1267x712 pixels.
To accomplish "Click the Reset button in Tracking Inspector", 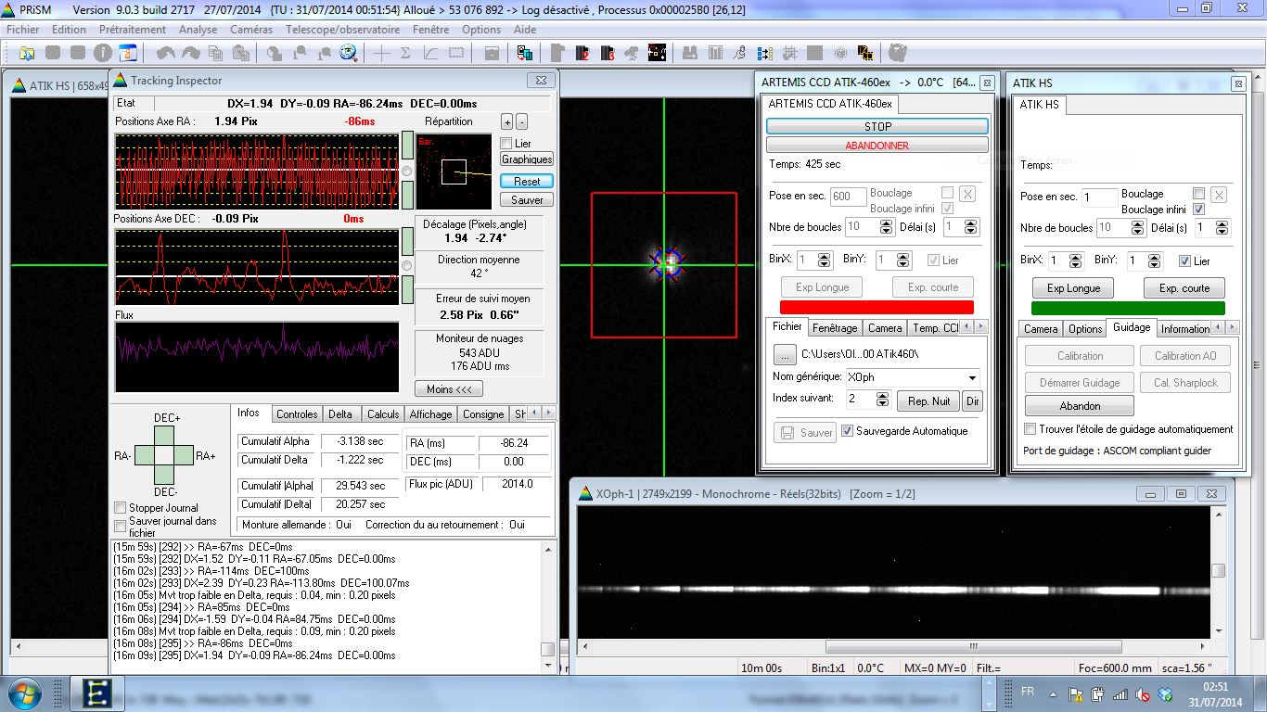I will tap(527, 181).
